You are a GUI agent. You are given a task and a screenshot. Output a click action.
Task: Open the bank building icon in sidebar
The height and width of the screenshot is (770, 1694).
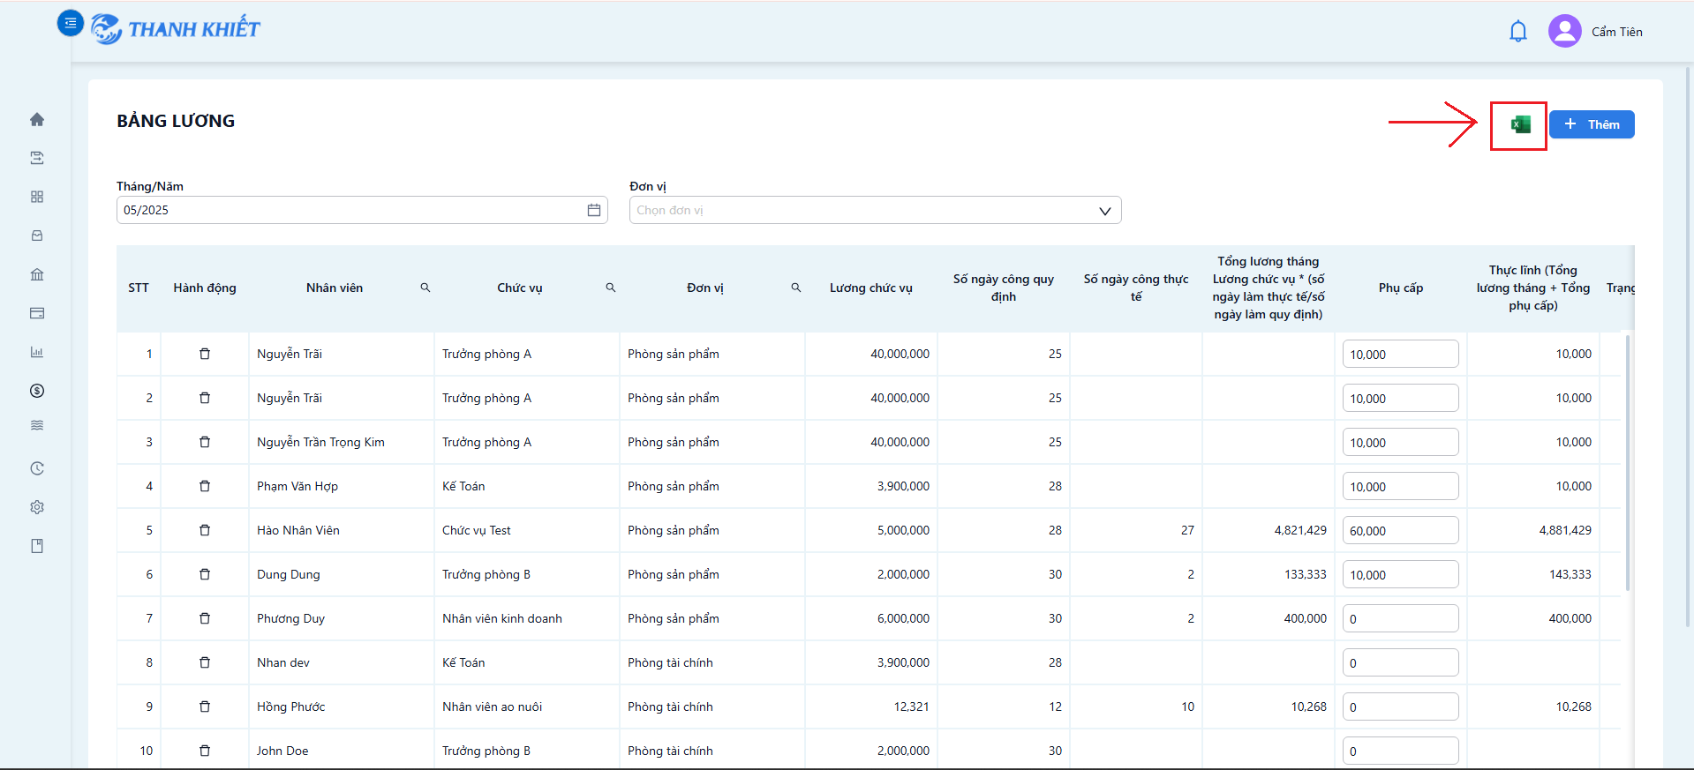click(37, 274)
